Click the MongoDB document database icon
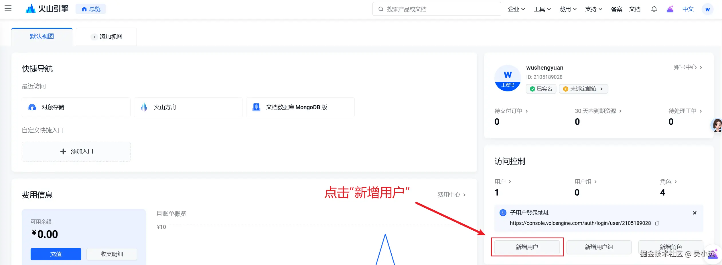The image size is (722, 265). point(256,107)
